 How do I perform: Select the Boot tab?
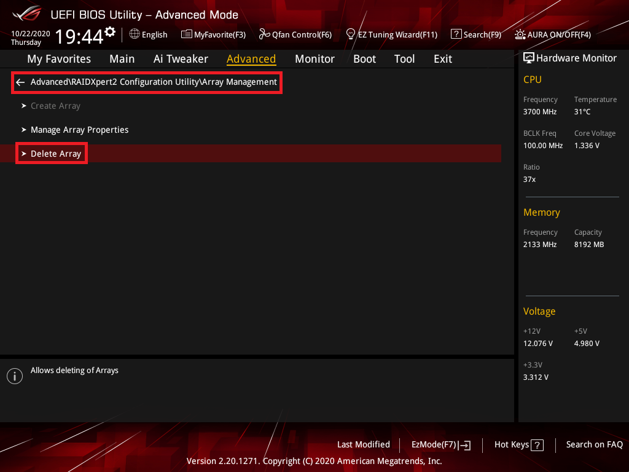pos(364,59)
